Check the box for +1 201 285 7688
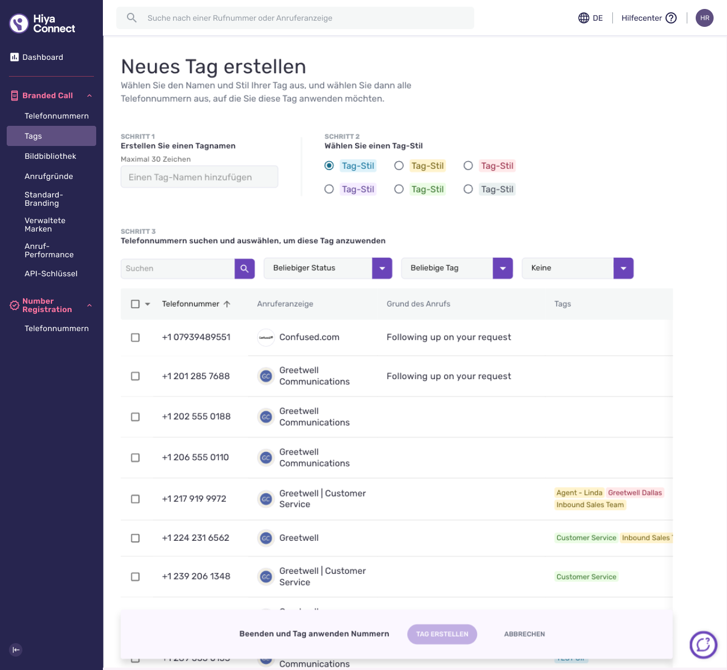727x670 pixels. point(135,376)
